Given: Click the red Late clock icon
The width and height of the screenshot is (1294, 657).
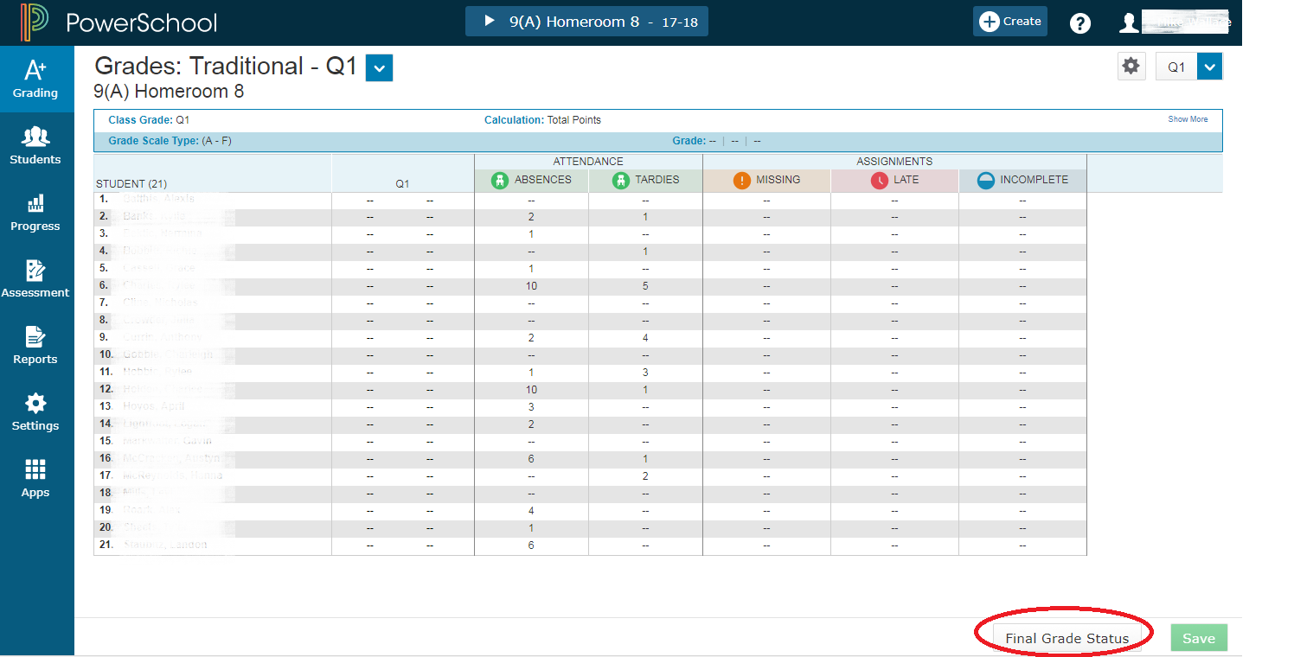Looking at the screenshot, I should coord(879,180).
